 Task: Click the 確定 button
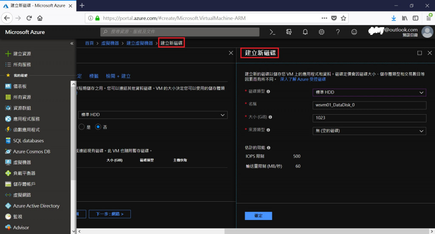click(258, 216)
